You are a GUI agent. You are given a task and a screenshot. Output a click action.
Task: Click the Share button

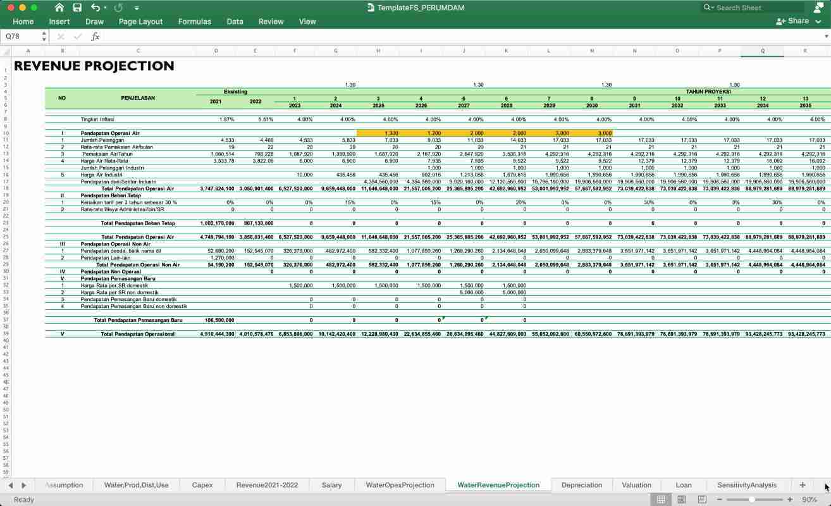pos(792,21)
